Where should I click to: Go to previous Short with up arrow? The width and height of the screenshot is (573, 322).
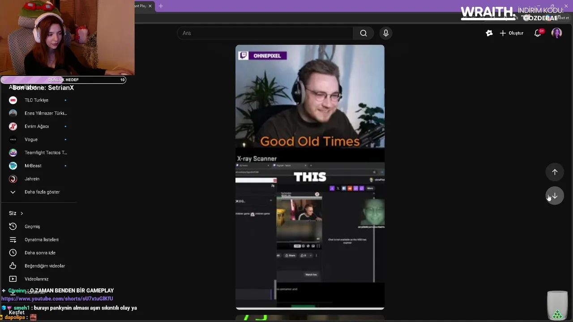555,172
